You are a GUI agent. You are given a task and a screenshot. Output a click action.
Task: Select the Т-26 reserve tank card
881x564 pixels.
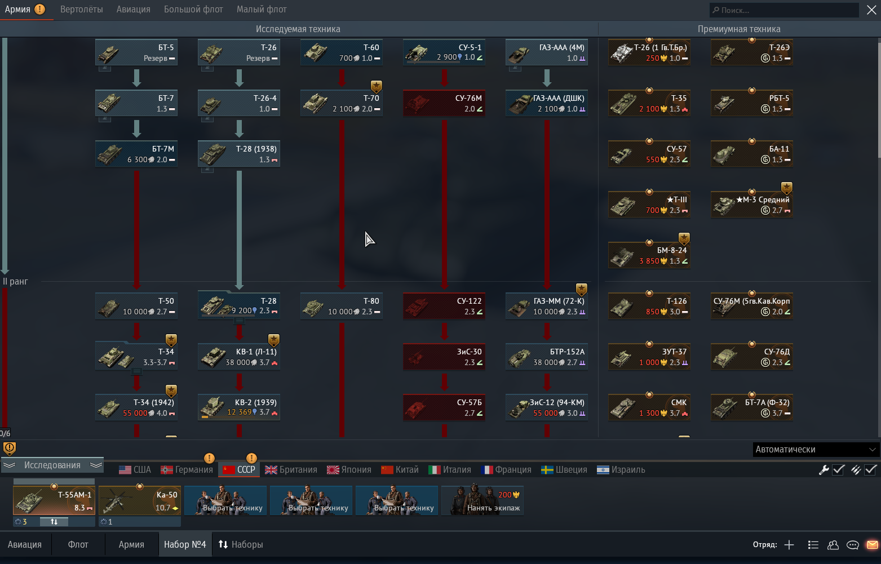point(239,52)
